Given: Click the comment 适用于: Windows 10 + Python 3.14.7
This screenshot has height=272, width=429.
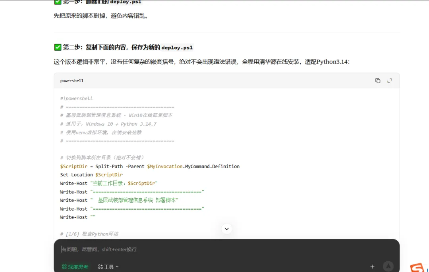Looking at the screenshot, I should [x=108, y=124].
